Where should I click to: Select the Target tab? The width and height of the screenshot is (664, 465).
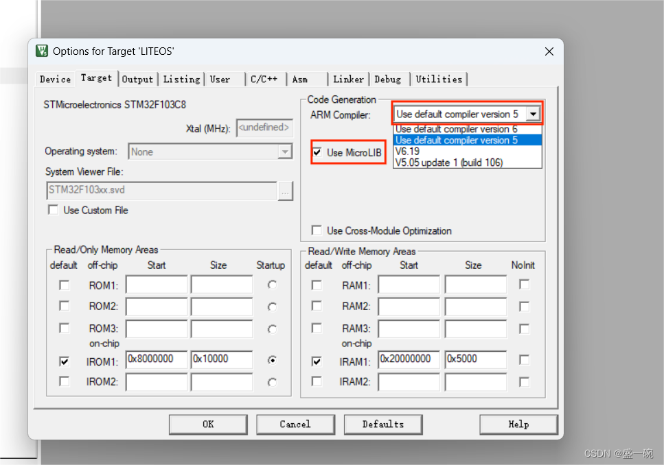(x=97, y=78)
